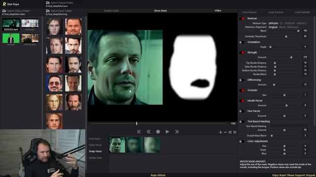
Task: Open the Select Faces Folder icon
Action: coord(48,11)
